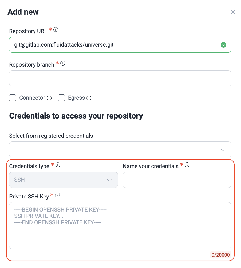Click the Credentials type info icon
This screenshot has width=241, height=268.
coord(58,165)
